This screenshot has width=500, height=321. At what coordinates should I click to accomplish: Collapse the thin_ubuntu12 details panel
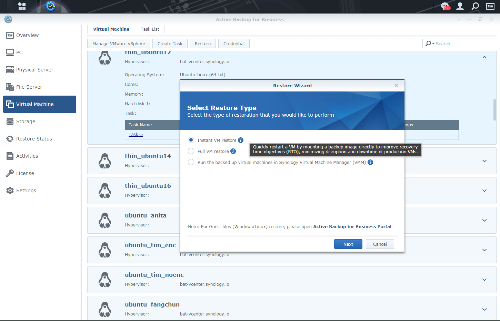[484, 57]
